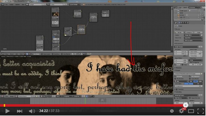Skip to the next video
This screenshot has width=206, height=116.
pos(19,111)
